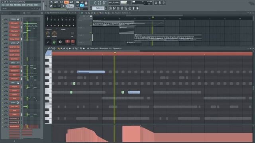Screen dimensions: 255x143
Task: Open the Channel rack toolbar shortcut icon
Action: 118,8
